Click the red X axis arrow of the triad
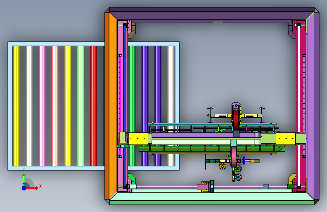The image size is (327, 212). 32,188
